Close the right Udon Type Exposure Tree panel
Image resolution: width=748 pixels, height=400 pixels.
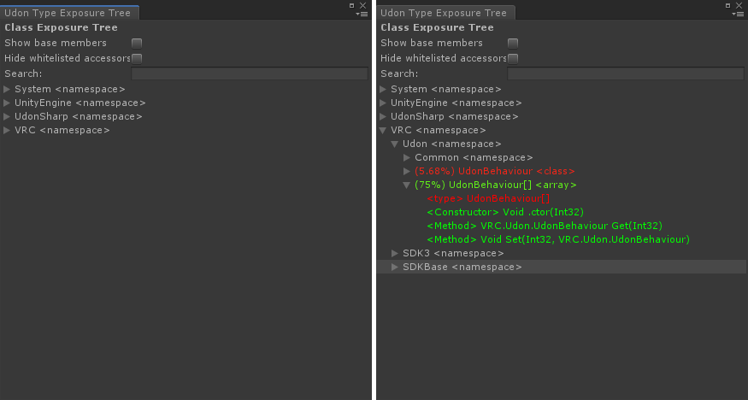click(x=739, y=6)
